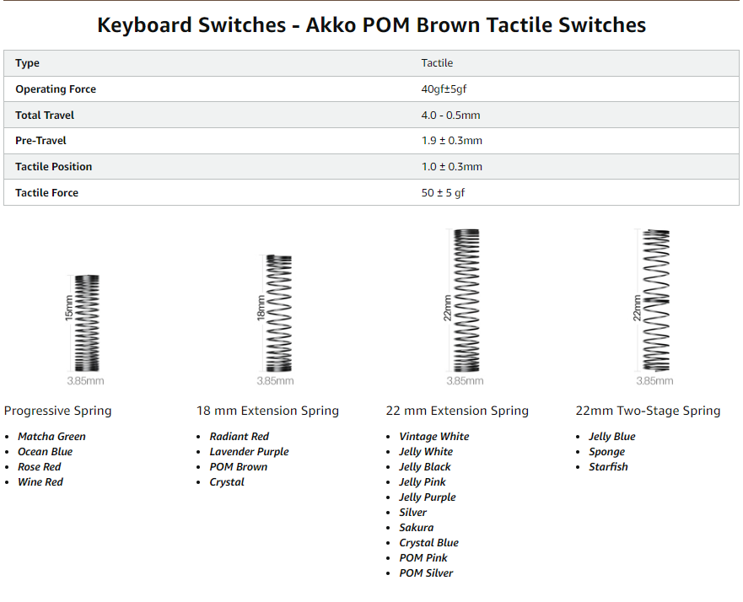The image size is (743, 602).
Task: Click the Pre-Travel value 1.9 ± 0.3mm
Action: tap(451, 141)
